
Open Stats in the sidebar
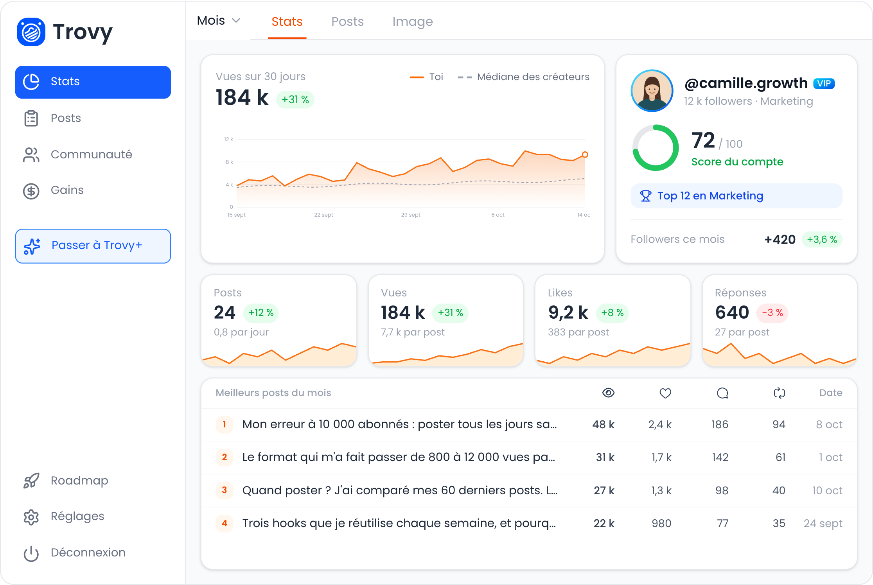(93, 82)
